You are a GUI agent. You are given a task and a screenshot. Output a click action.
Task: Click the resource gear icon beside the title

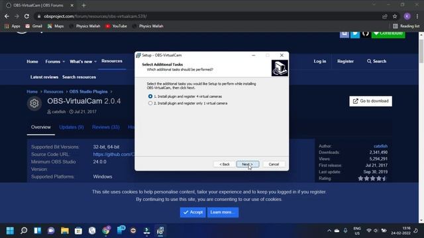[34, 103]
